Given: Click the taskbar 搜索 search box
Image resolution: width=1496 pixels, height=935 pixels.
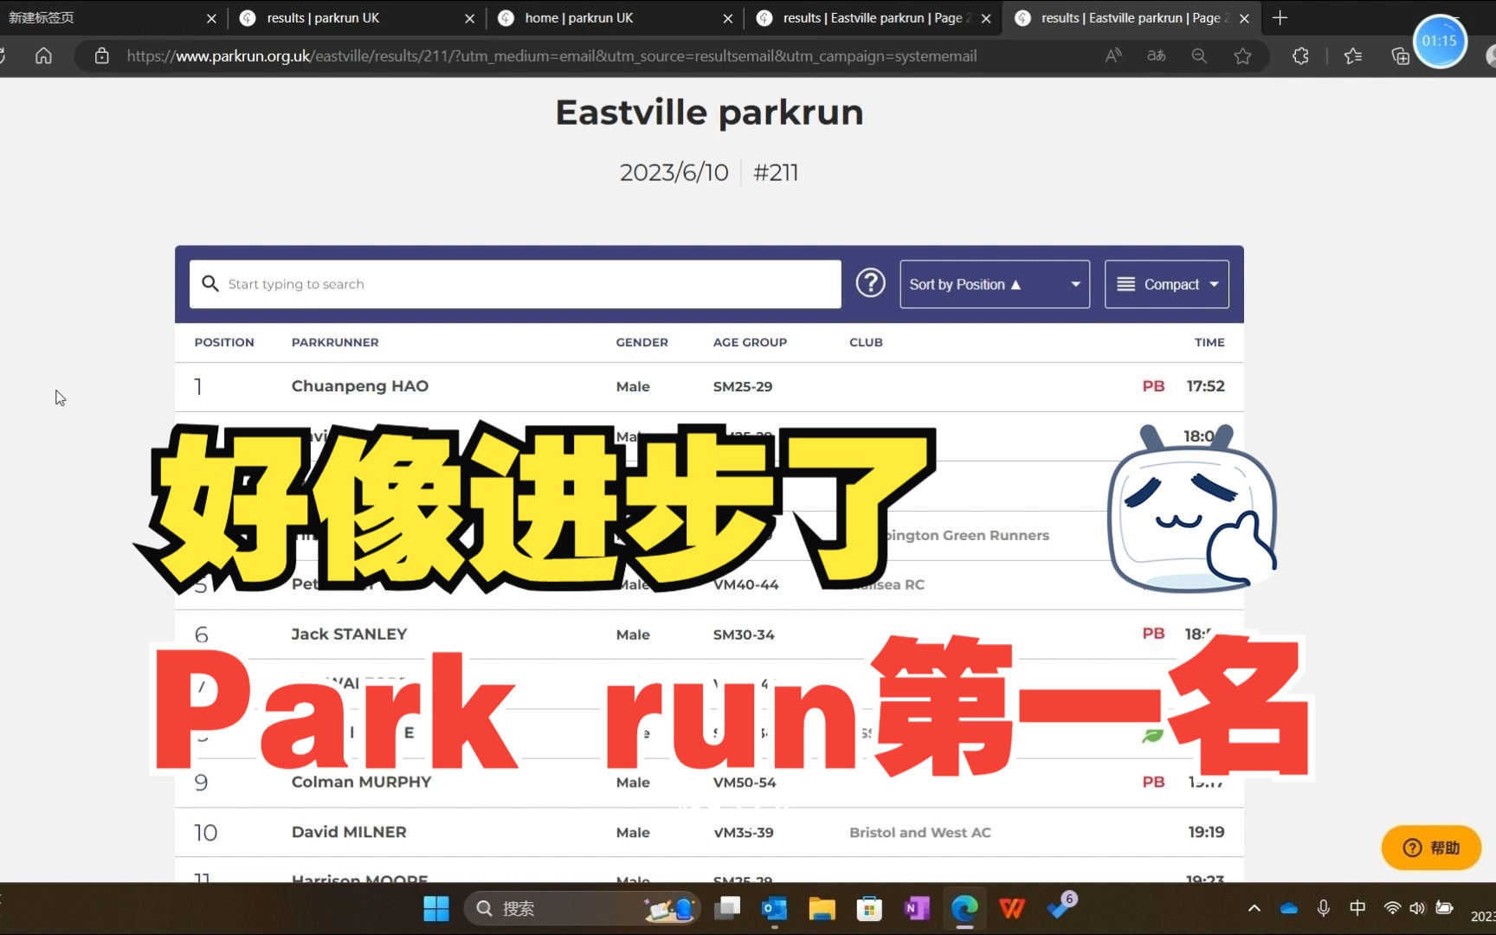Looking at the screenshot, I should click(x=582, y=908).
